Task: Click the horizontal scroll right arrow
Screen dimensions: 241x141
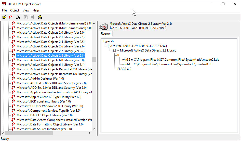Action: click(x=90, y=133)
